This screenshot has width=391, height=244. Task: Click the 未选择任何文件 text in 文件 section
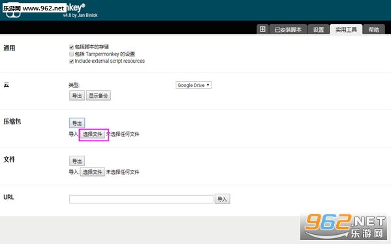123,172
